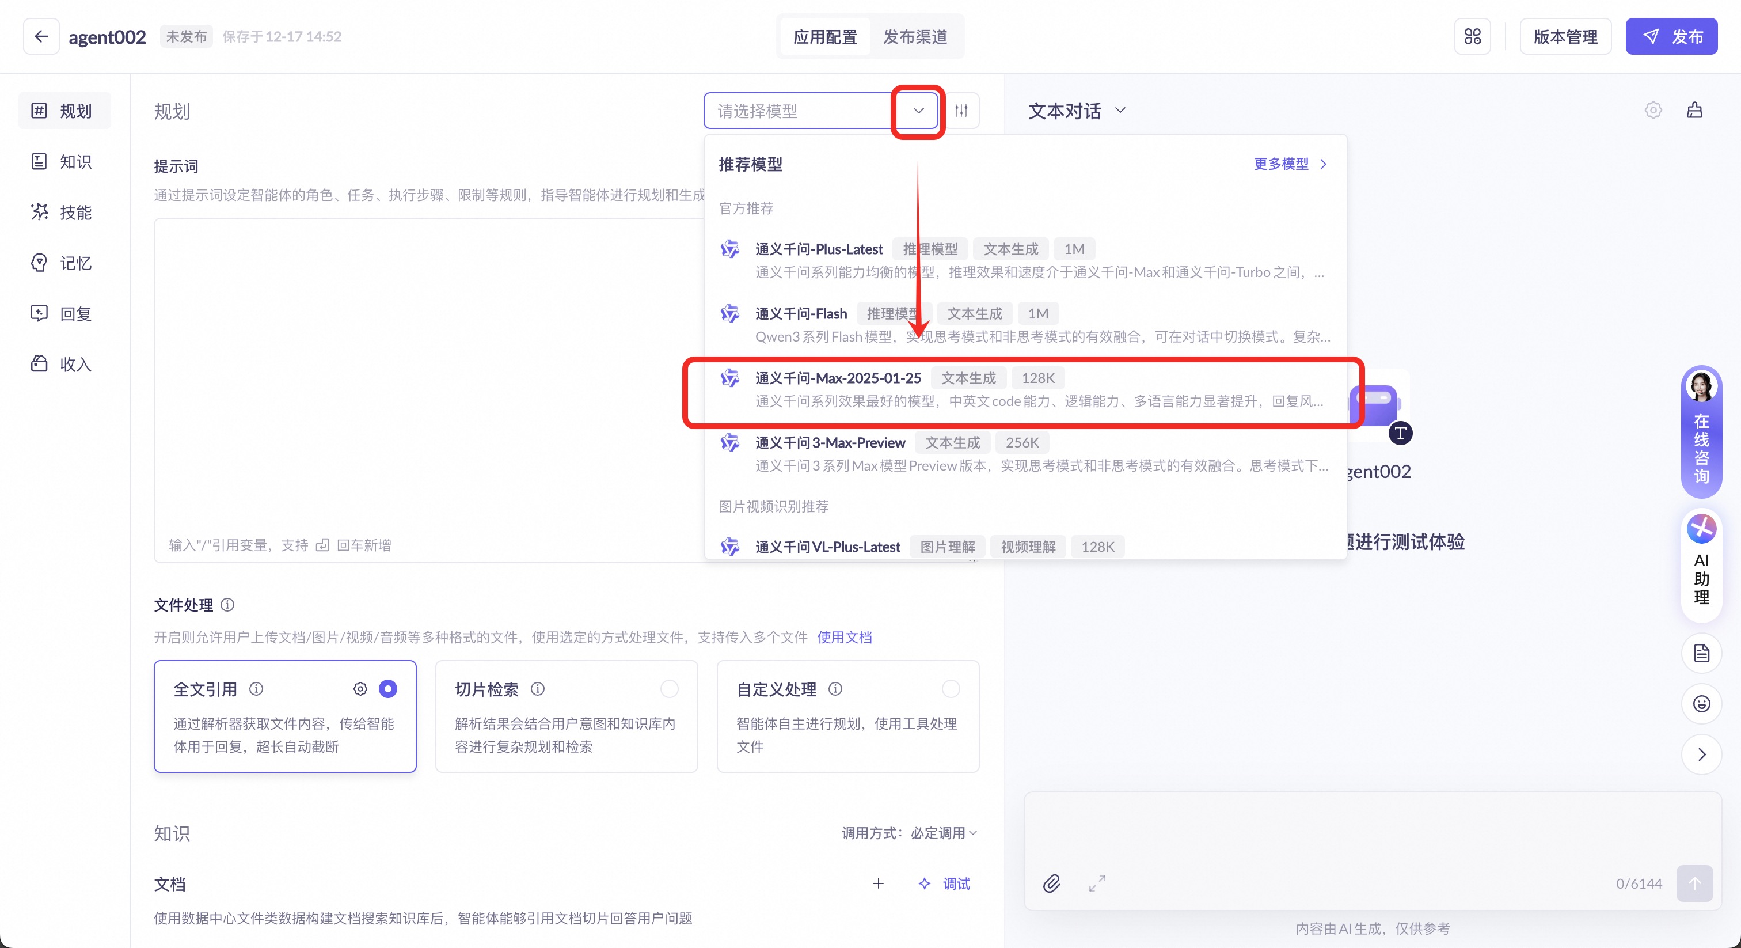1741x948 pixels.
Task: Click the attachment paperclip icon
Action: 1052,883
